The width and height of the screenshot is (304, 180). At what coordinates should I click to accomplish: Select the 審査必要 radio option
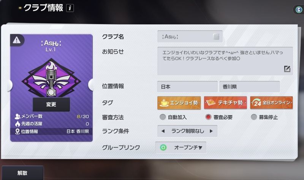point(208,117)
